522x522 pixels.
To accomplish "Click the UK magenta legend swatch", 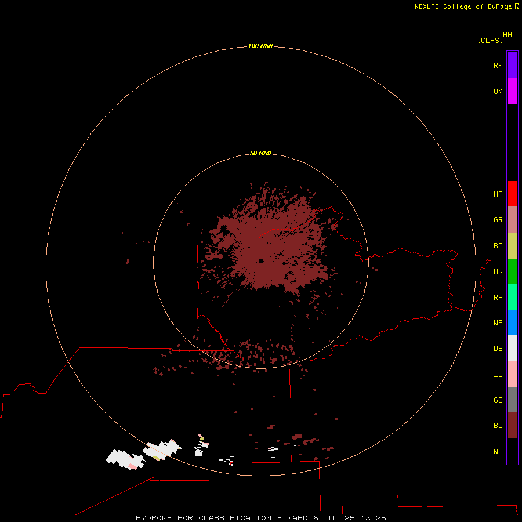I will (512, 91).
